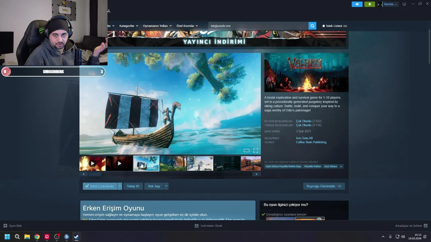Open Windows taskbar search
The image size is (431, 242).
17,237
